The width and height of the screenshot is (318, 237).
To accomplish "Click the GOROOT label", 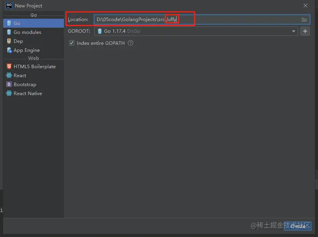I will pyautogui.click(x=79, y=31).
